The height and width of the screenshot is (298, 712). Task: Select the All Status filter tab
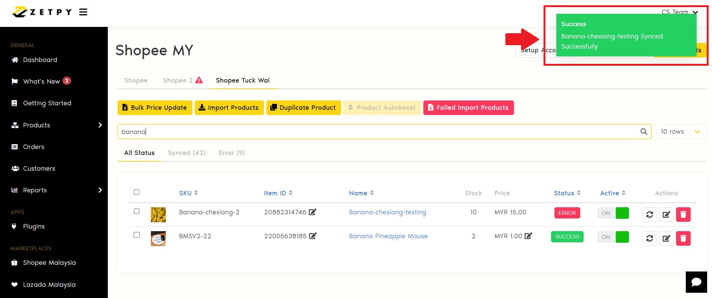[139, 153]
